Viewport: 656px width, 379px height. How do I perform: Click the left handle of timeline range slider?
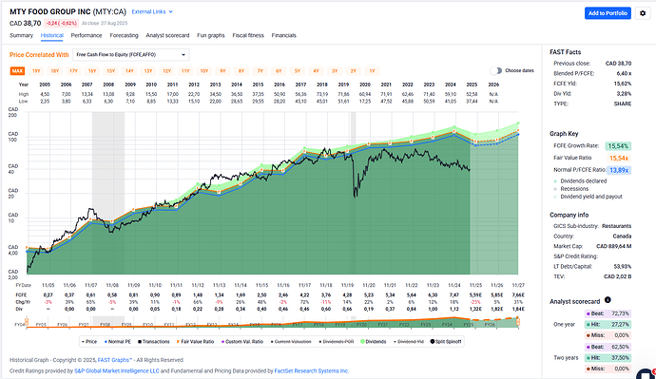click(27, 322)
